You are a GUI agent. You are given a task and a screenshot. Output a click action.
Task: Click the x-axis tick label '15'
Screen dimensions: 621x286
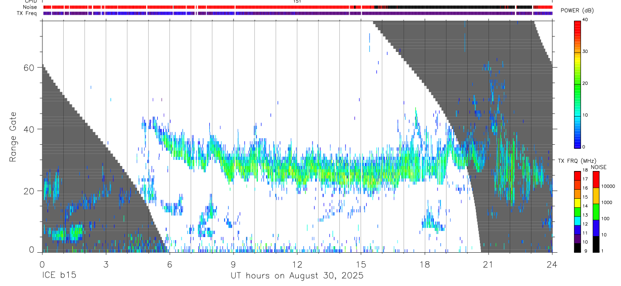(361, 264)
